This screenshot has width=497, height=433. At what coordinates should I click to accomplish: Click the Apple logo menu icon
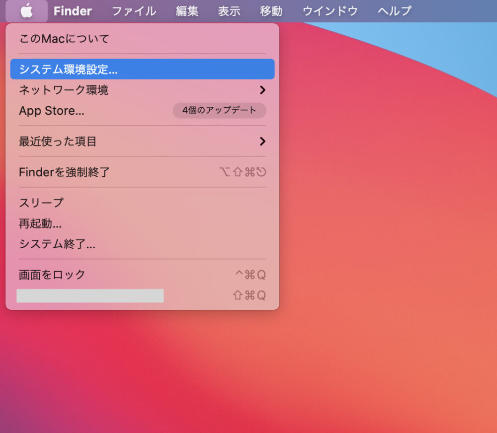(x=27, y=11)
